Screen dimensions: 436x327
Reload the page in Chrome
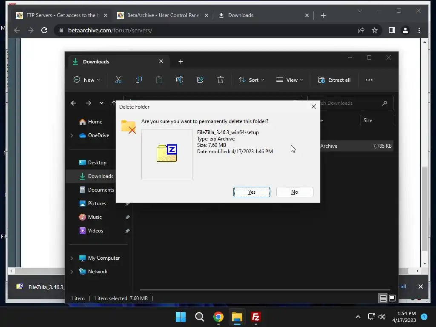[x=44, y=30]
